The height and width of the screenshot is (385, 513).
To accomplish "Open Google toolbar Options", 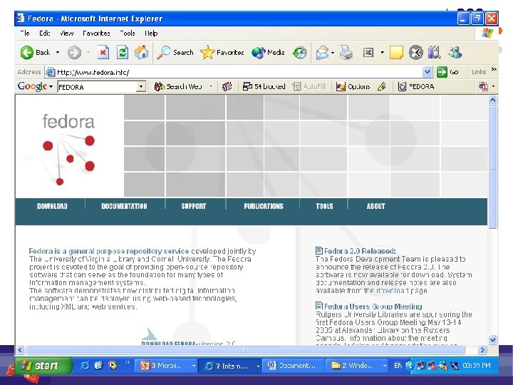I will click(x=353, y=86).
